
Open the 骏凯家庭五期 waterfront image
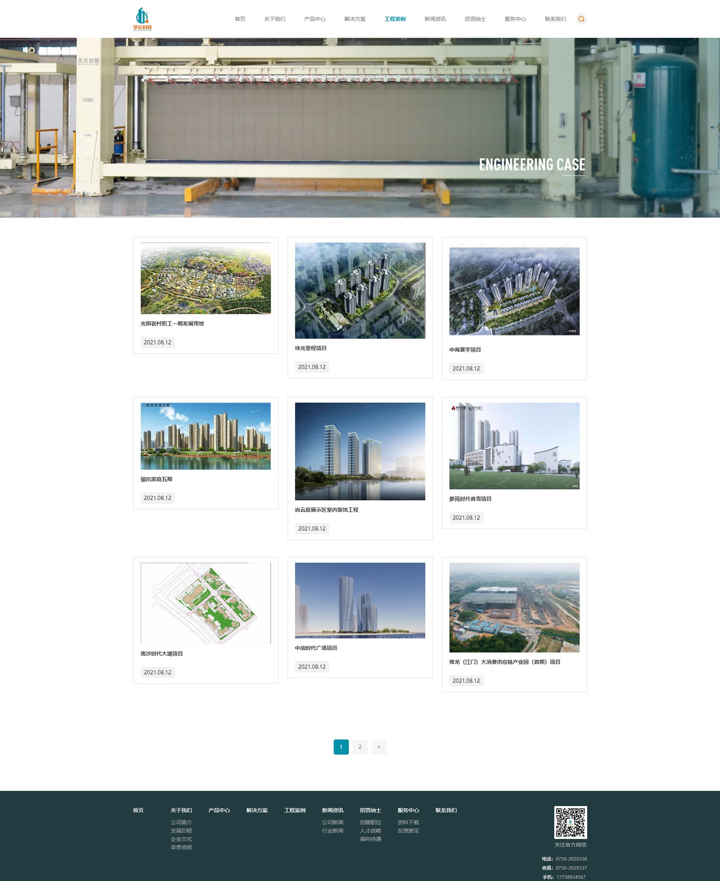(205, 436)
